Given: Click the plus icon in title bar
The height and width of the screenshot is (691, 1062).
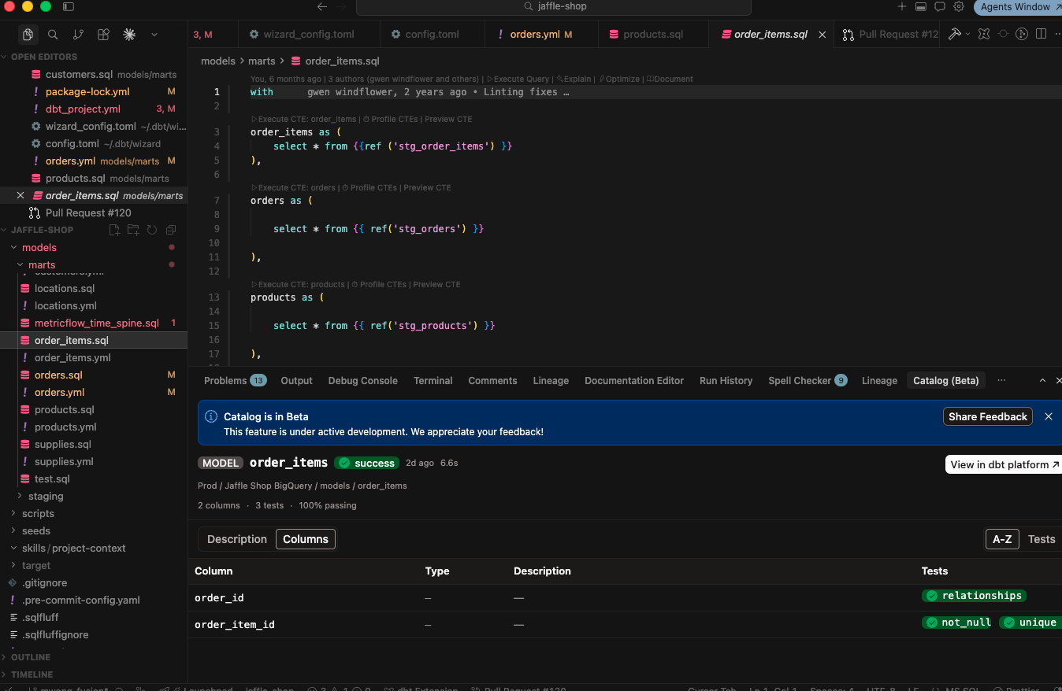Looking at the screenshot, I should coord(902,6).
